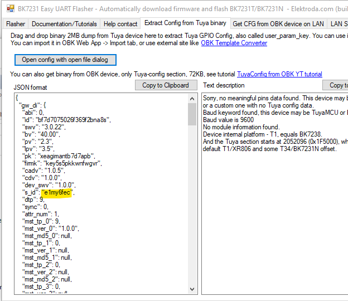The height and width of the screenshot is (301, 348).
Task: Click the "dtp": 9 line
Action: 33,200
